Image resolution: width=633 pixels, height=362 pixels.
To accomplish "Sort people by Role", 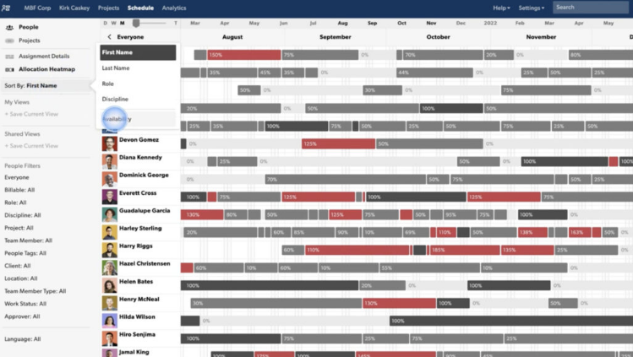I will click(x=108, y=84).
